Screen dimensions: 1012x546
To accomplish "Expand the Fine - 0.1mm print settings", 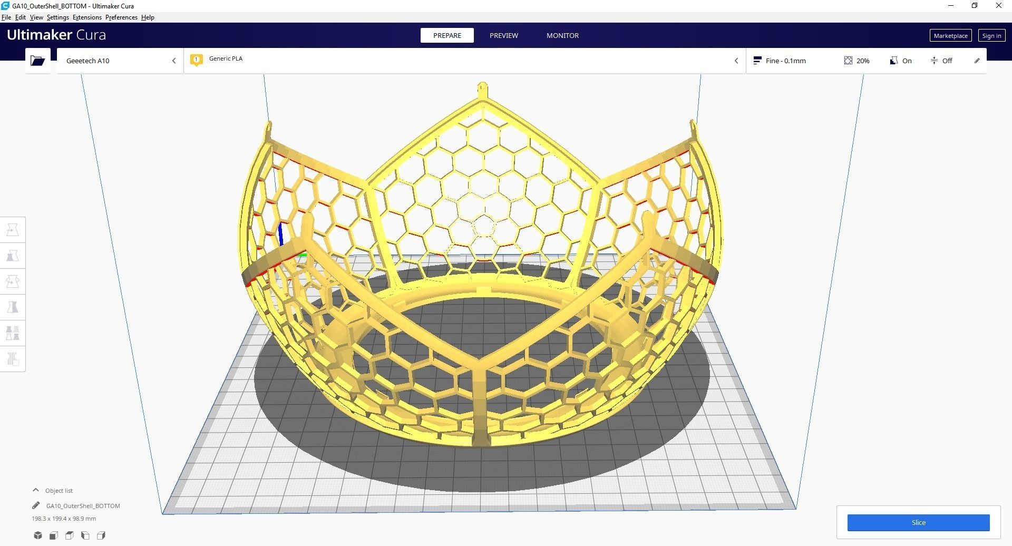I will [x=866, y=61].
